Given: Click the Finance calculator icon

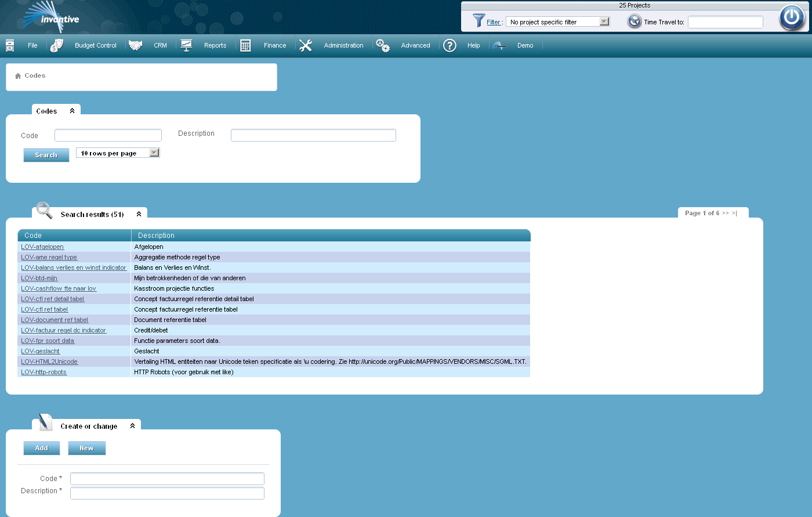Looking at the screenshot, I should [245, 45].
